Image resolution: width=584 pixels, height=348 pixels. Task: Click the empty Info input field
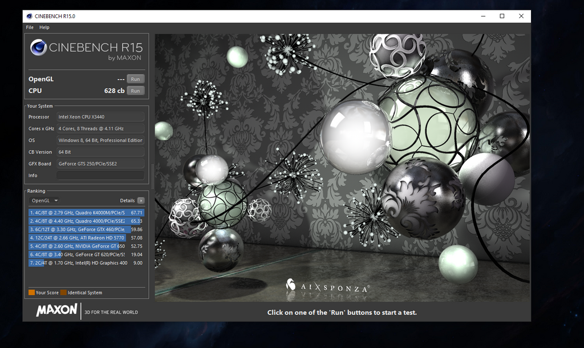(x=100, y=176)
